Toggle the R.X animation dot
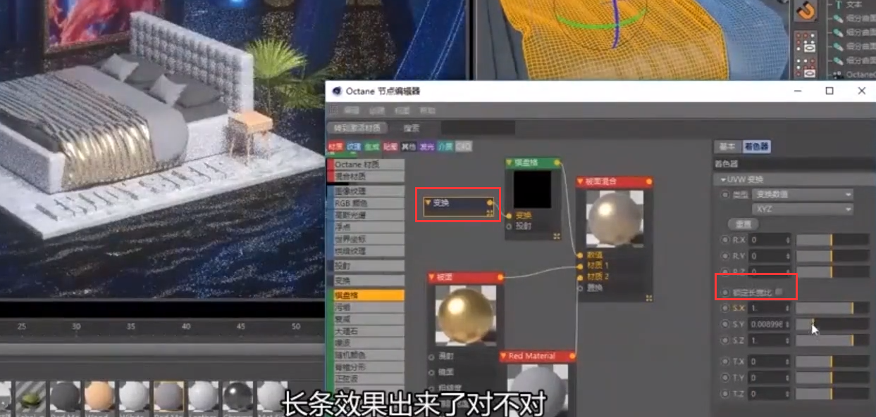876x417 pixels. (724, 240)
